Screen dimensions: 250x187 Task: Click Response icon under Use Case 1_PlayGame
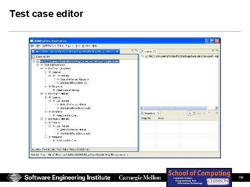(50, 87)
